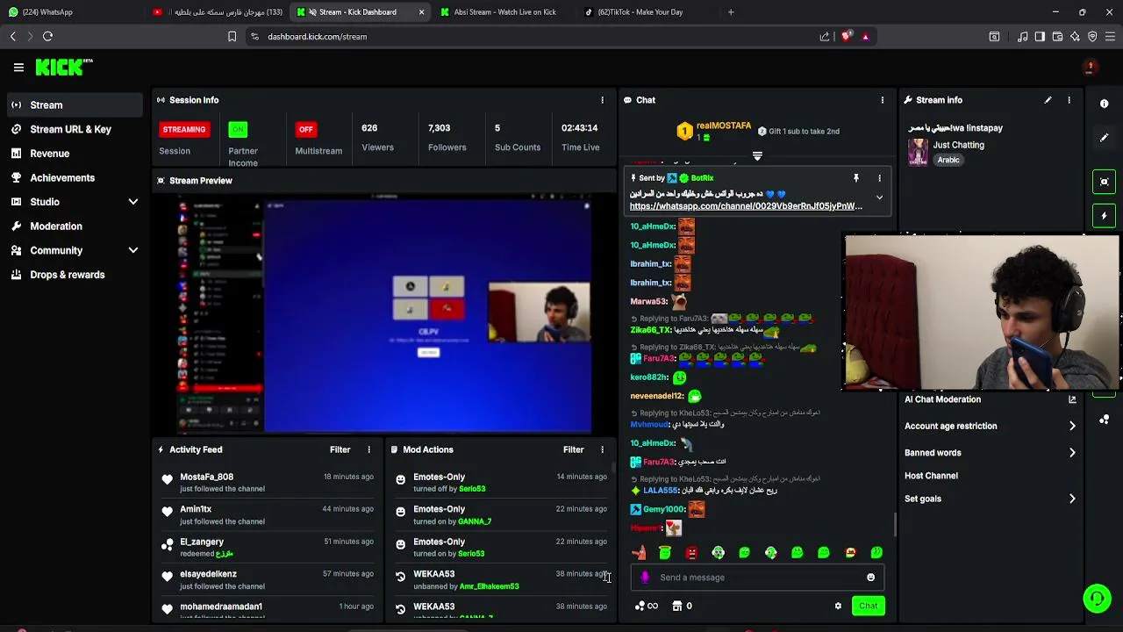The height and width of the screenshot is (632, 1123).
Task: Reload the page
Action: coord(48,36)
